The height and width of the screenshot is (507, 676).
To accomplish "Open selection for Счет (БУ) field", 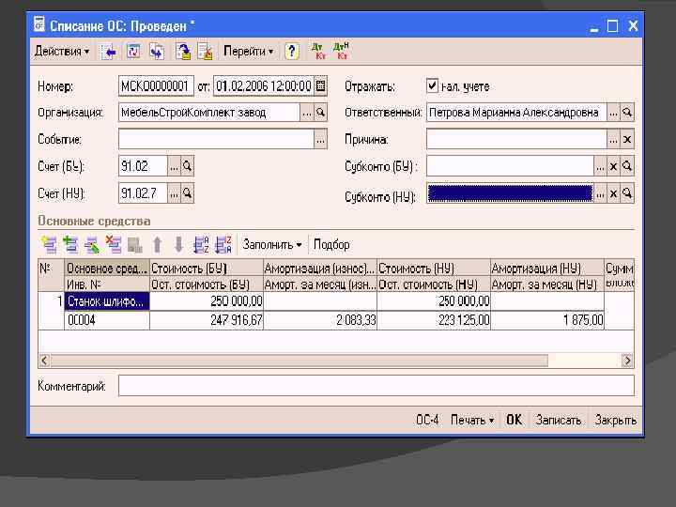I will click(174, 166).
